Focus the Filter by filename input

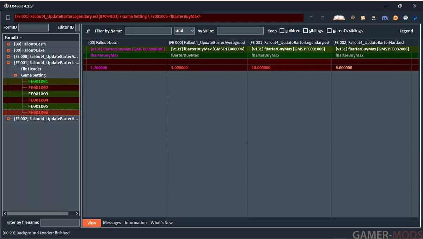60,222
